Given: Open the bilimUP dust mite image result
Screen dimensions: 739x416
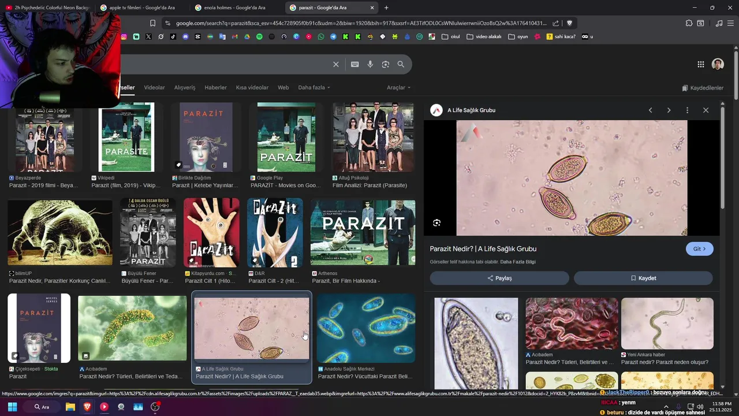Looking at the screenshot, I should pyautogui.click(x=60, y=232).
